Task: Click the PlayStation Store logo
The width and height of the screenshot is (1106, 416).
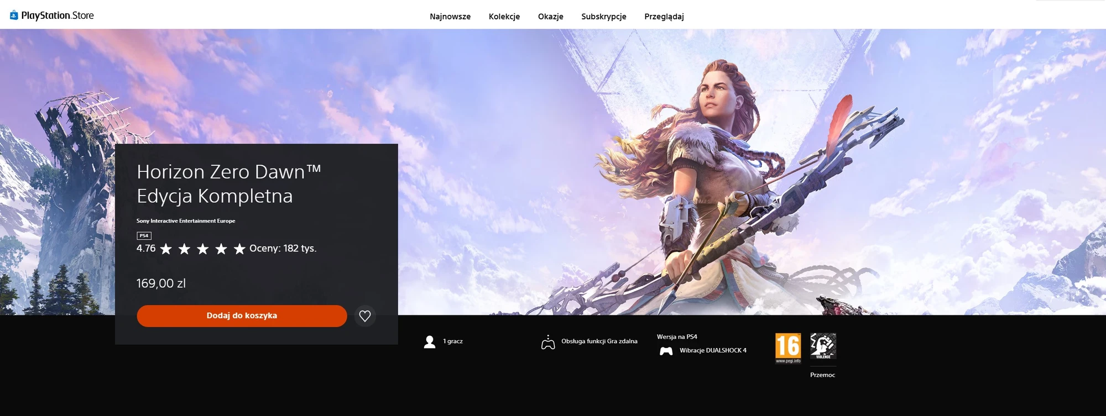Action: [52, 15]
